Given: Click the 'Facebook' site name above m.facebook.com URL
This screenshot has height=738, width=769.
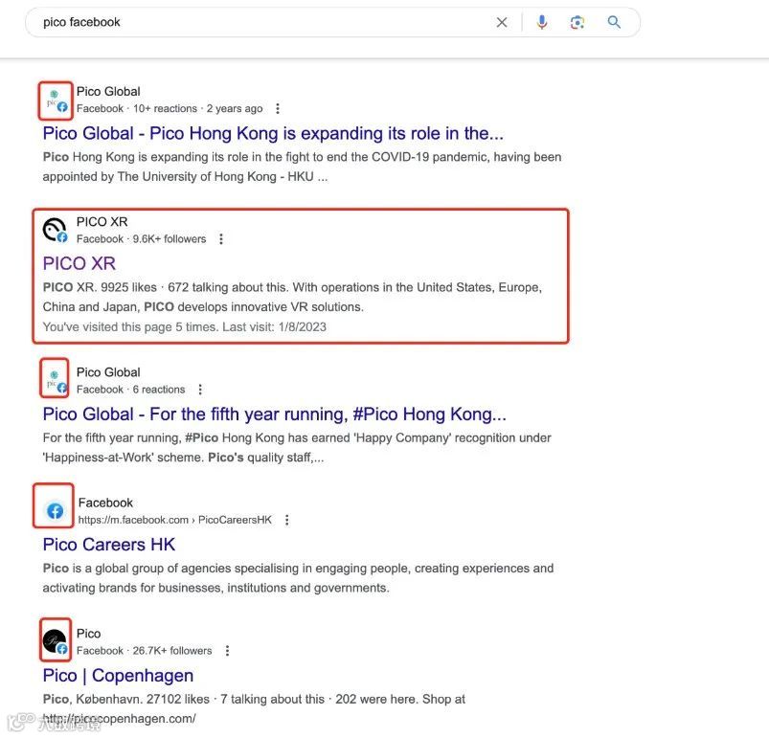Looking at the screenshot, I should pos(105,503).
